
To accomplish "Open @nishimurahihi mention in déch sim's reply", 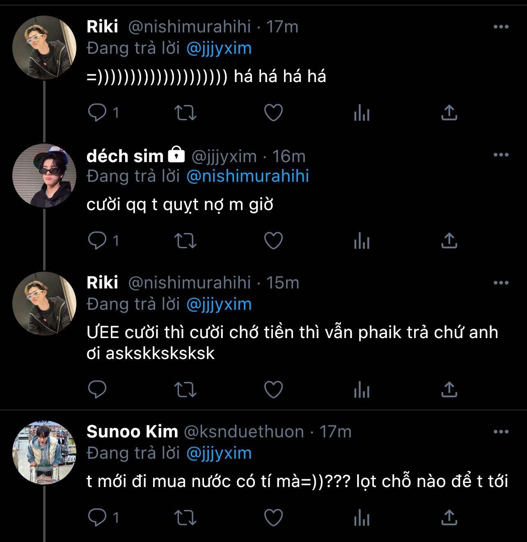I will point(247,176).
